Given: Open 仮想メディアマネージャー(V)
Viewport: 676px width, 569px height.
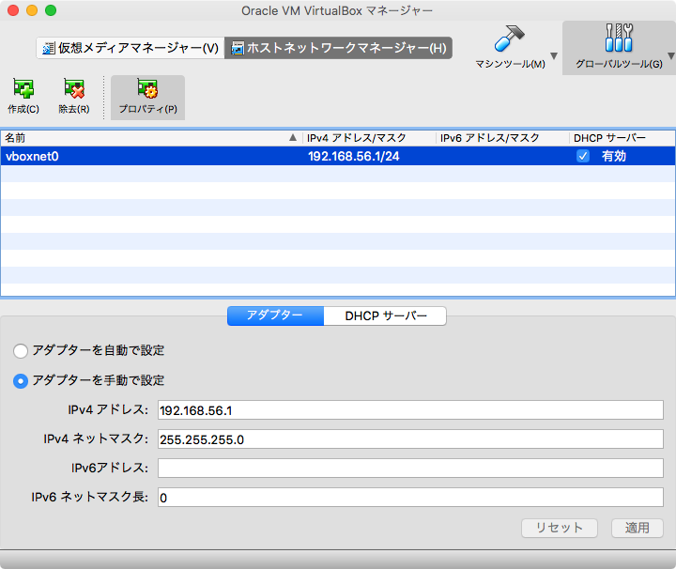Looking at the screenshot, I should pyautogui.click(x=131, y=48).
